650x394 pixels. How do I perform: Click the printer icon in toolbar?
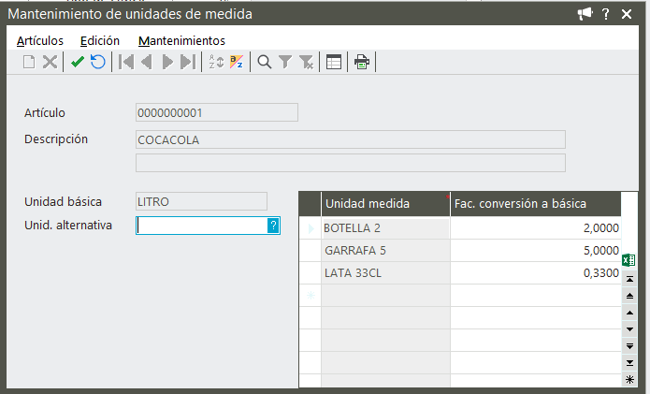click(362, 62)
